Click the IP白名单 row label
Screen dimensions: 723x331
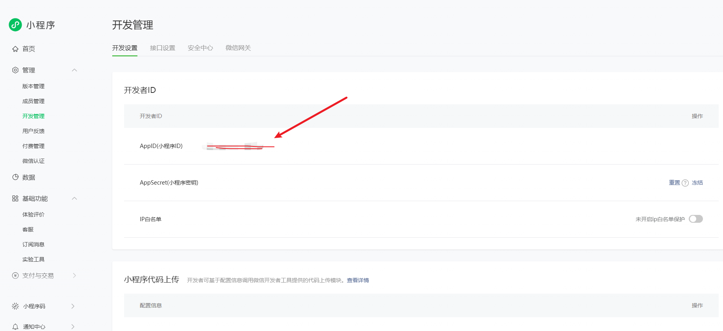click(x=150, y=219)
